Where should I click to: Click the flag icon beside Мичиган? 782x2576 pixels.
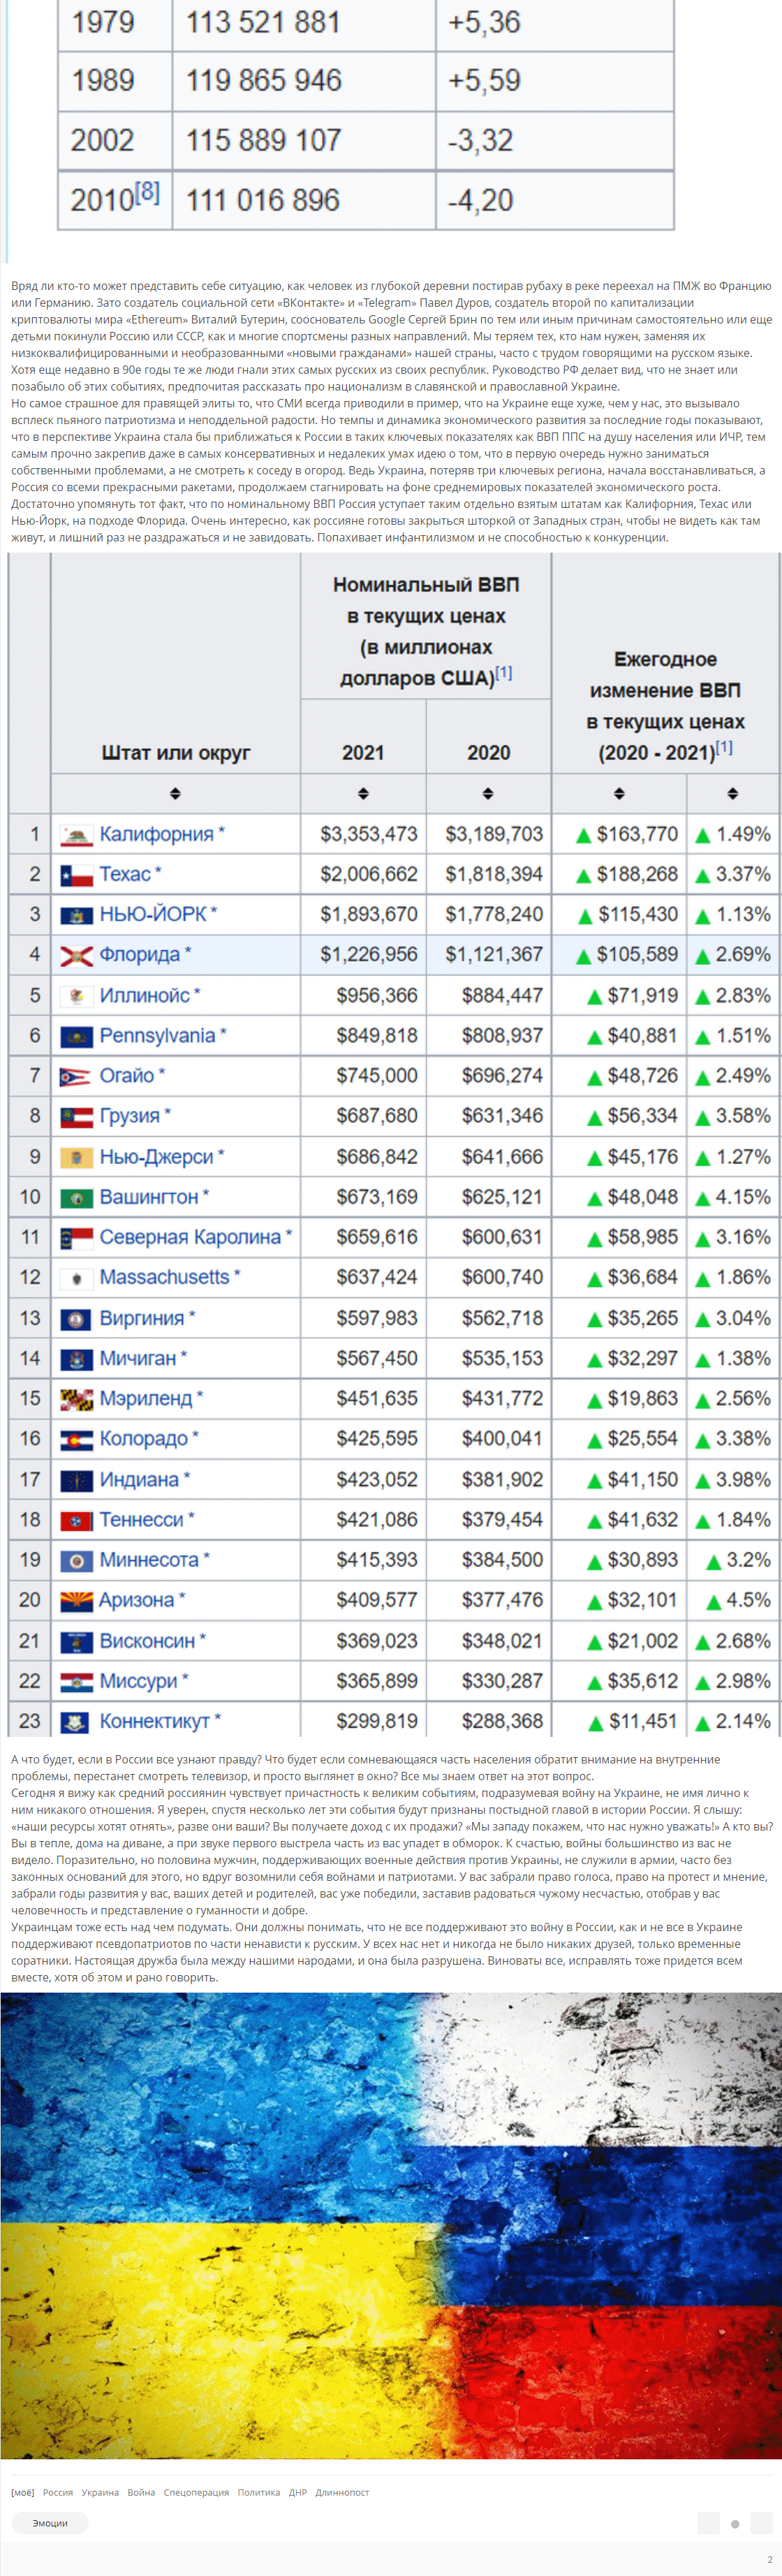tap(76, 1358)
